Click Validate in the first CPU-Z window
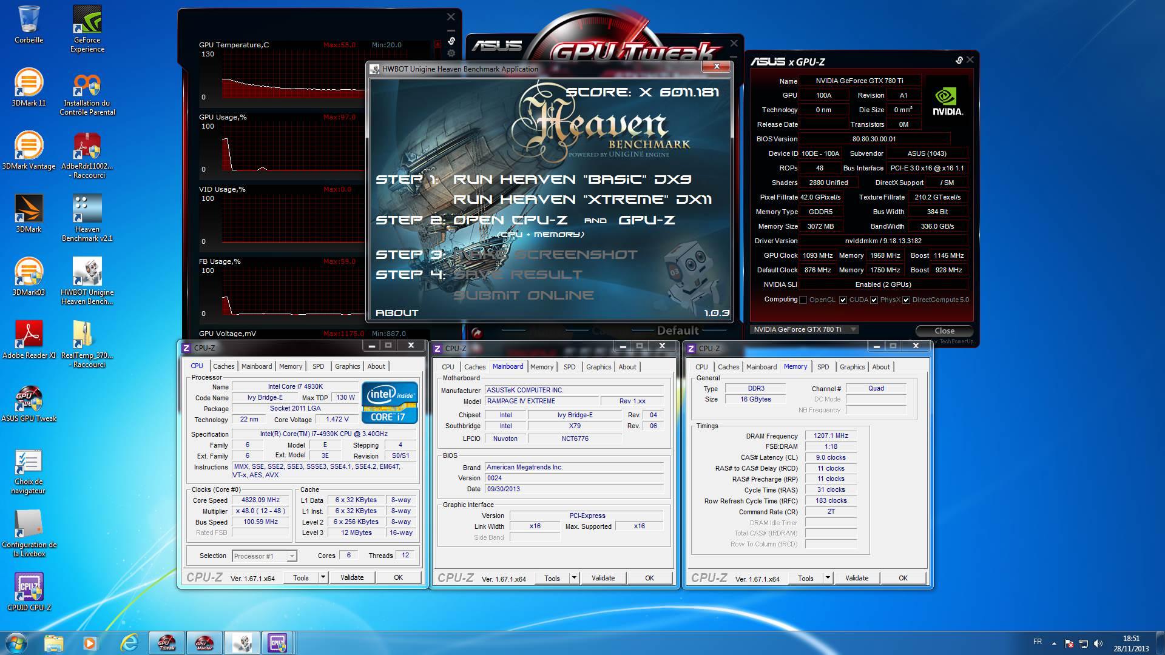The image size is (1165, 655). pos(352,577)
